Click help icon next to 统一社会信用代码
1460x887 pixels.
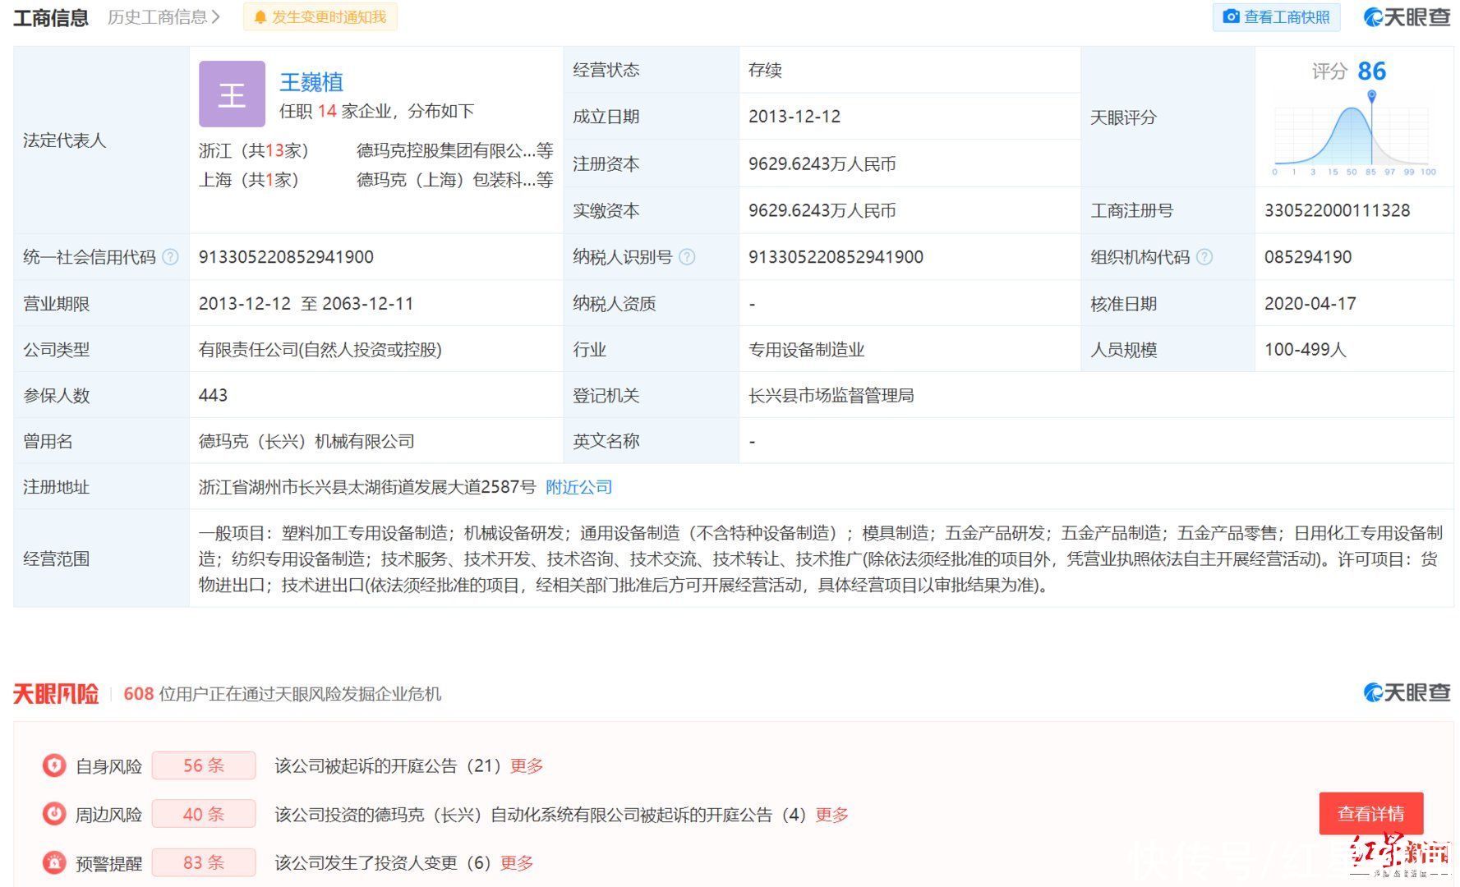pos(170,257)
